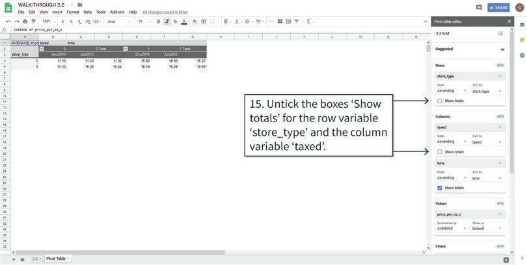This screenshot has width=527, height=265.
Task: Toggle Show totals for taxed
Action: click(x=440, y=152)
